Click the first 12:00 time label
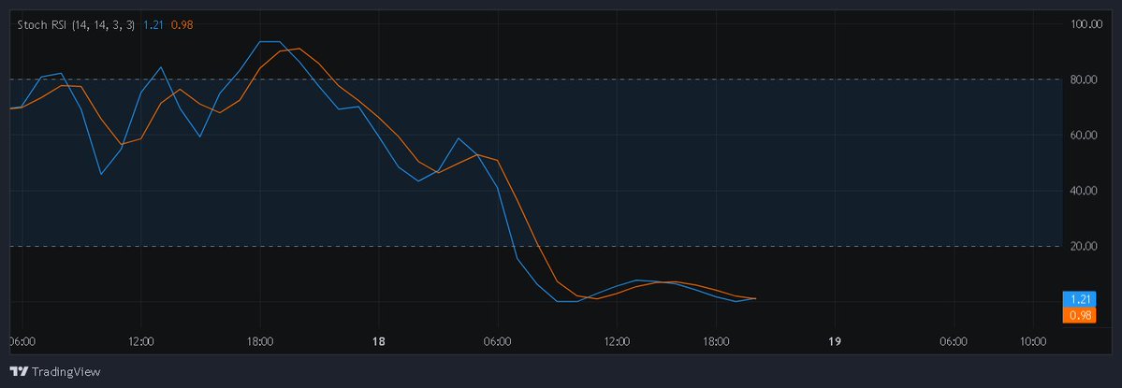This screenshot has width=1122, height=388. [x=141, y=341]
